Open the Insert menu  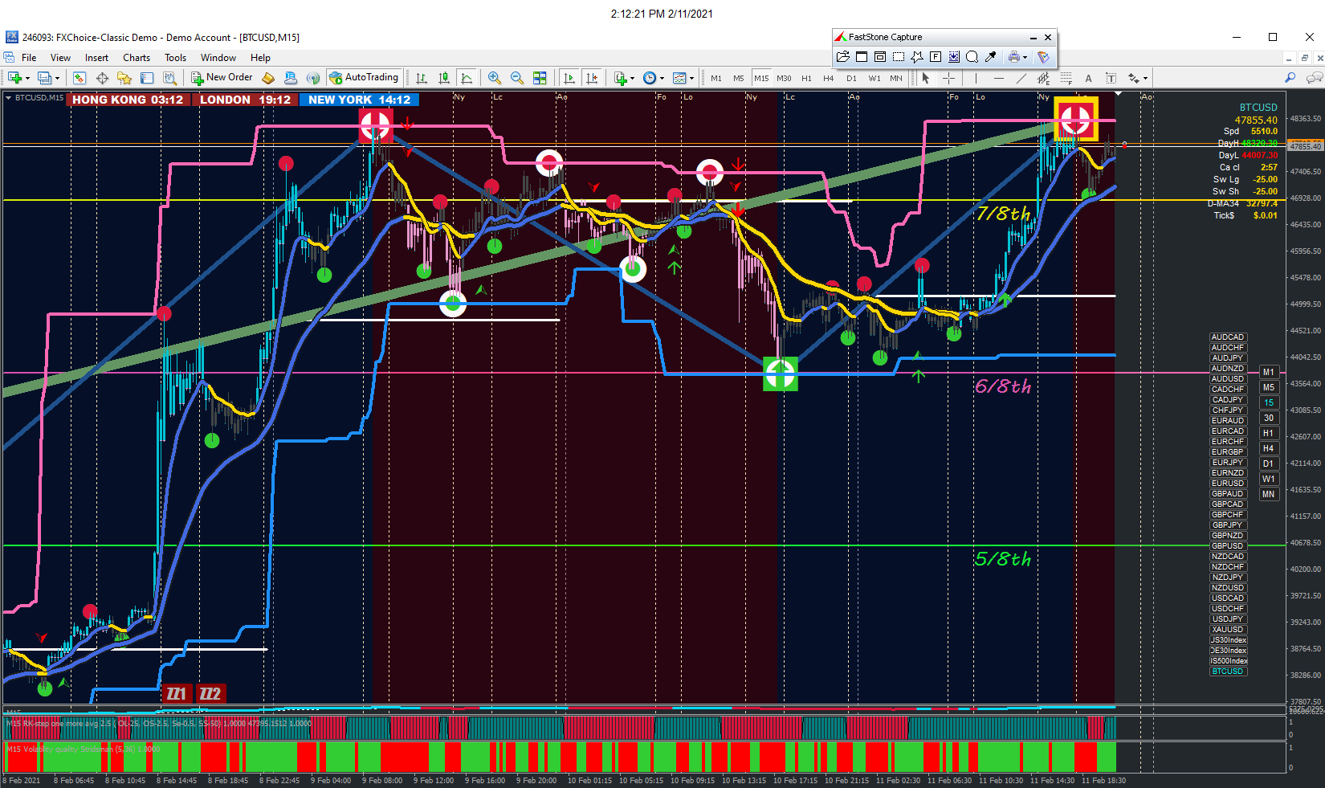click(x=96, y=58)
